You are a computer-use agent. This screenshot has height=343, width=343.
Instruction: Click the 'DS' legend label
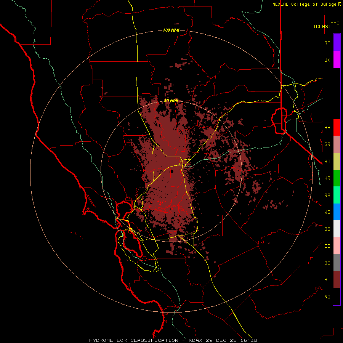pos(327,229)
